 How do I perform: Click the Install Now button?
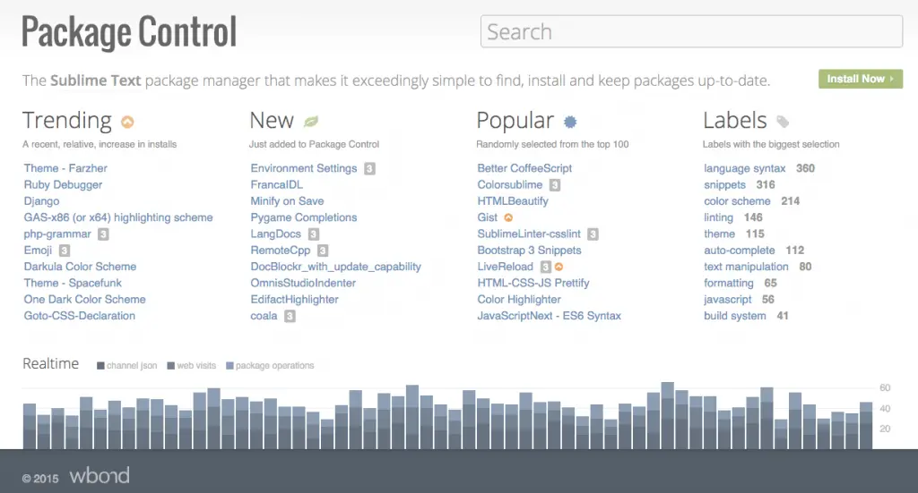861,79
